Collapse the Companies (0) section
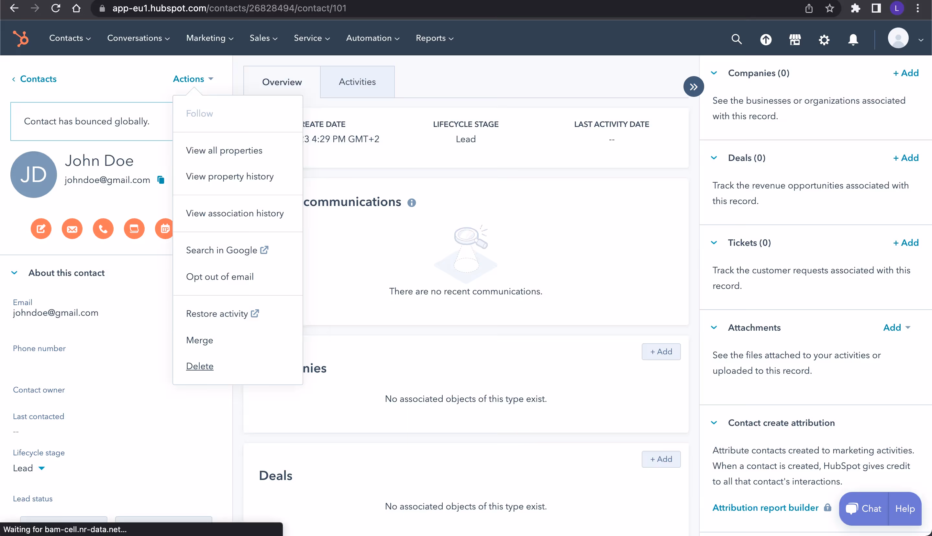Image resolution: width=932 pixels, height=536 pixels. pos(714,73)
